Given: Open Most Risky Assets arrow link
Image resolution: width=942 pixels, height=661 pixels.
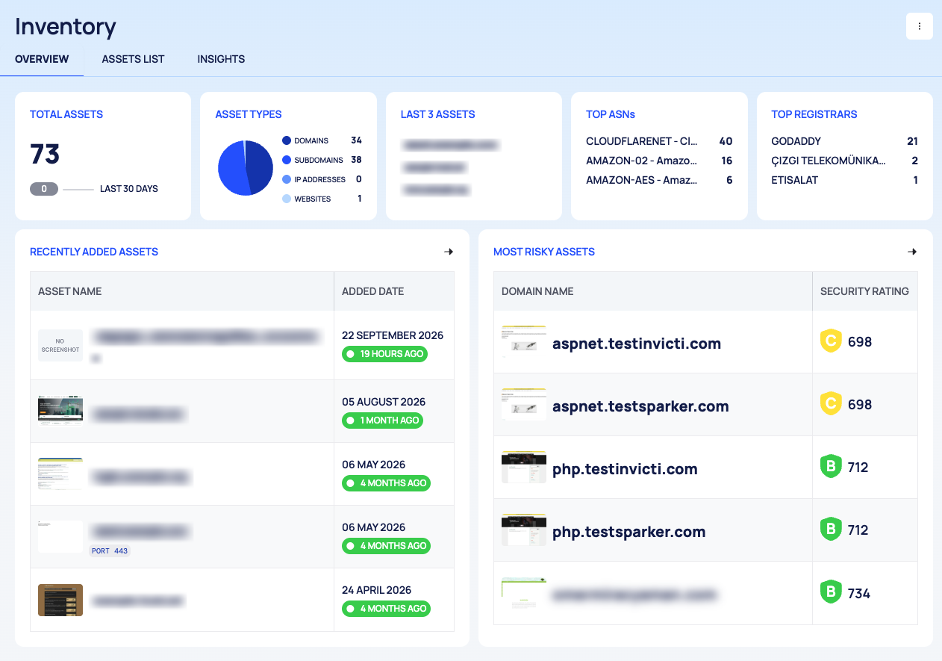Looking at the screenshot, I should point(912,252).
